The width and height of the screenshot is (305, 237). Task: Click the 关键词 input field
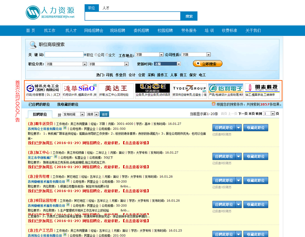coord(64,55)
